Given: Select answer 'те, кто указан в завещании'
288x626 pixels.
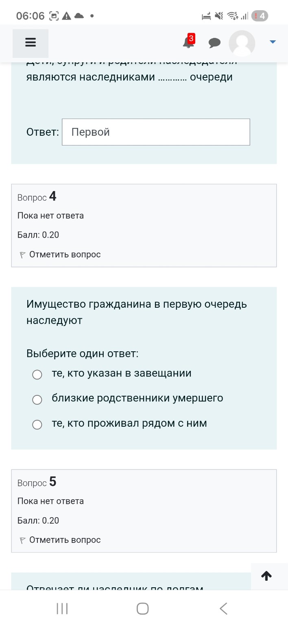Looking at the screenshot, I should 37,374.
